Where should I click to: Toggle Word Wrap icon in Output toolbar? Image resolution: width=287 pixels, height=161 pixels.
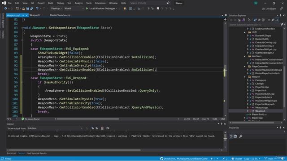pyautogui.click(x=108, y=128)
